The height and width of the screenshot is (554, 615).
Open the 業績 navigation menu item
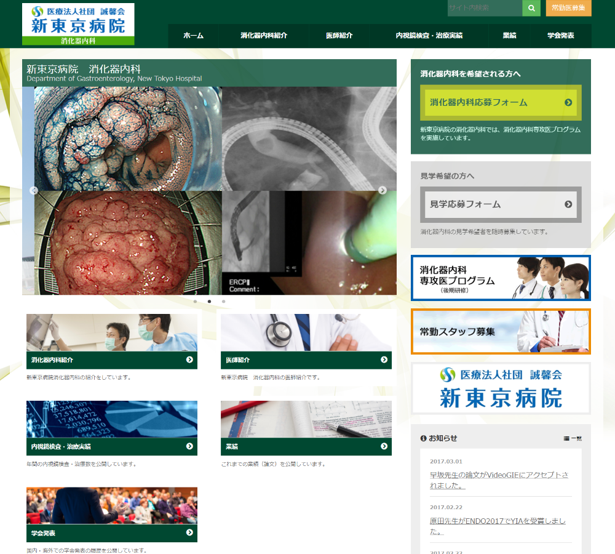(x=509, y=36)
